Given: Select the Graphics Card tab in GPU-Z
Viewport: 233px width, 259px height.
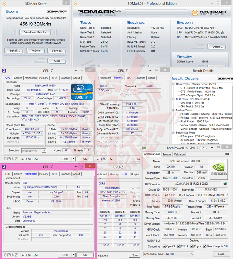Looking at the screenshot, I should tap(152, 154).
